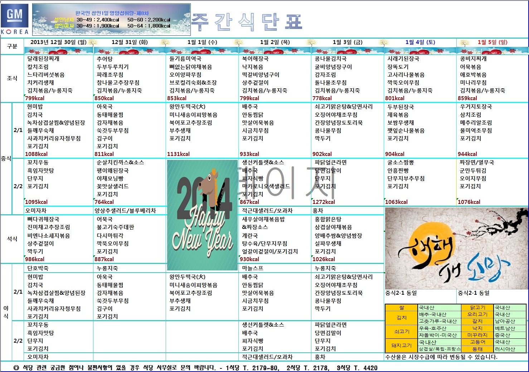The image size is (529, 372).
Task: Select the 삼겹살/폭립-프랑스 origin cell
Action: click(440, 349)
